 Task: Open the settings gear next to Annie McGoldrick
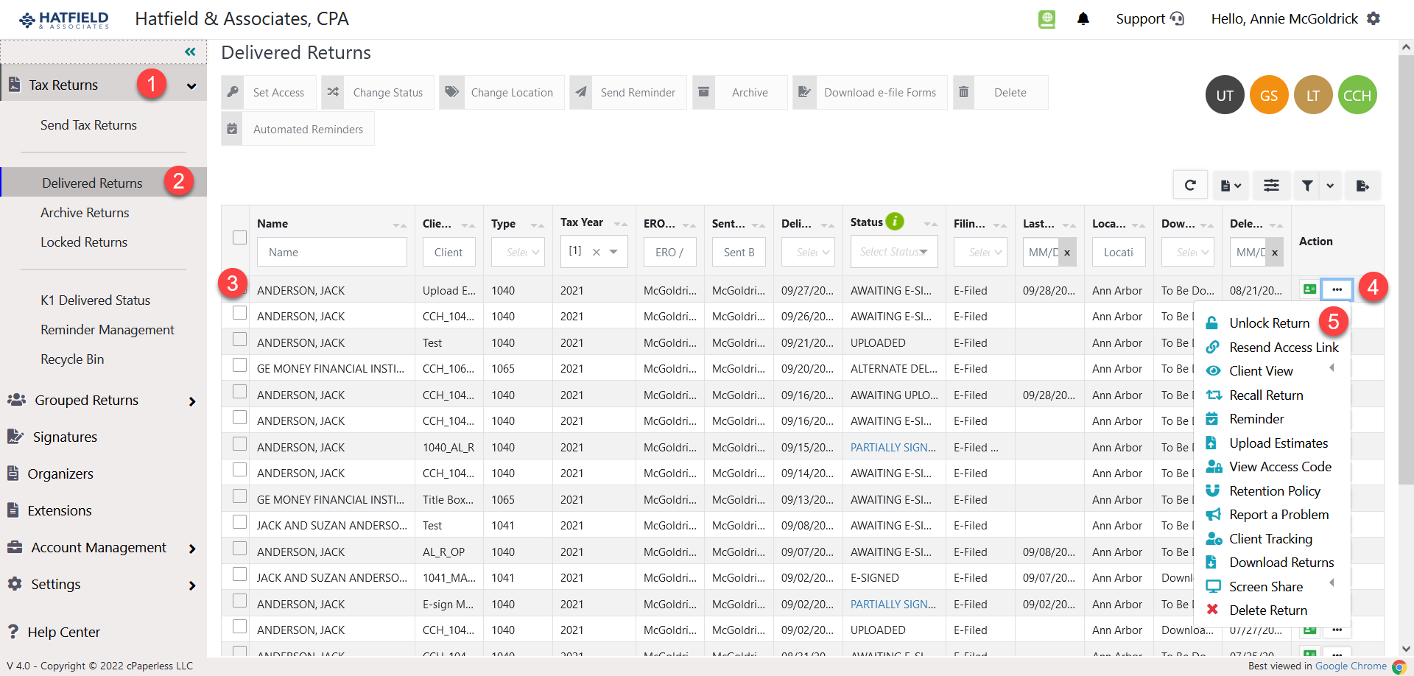pyautogui.click(x=1374, y=18)
